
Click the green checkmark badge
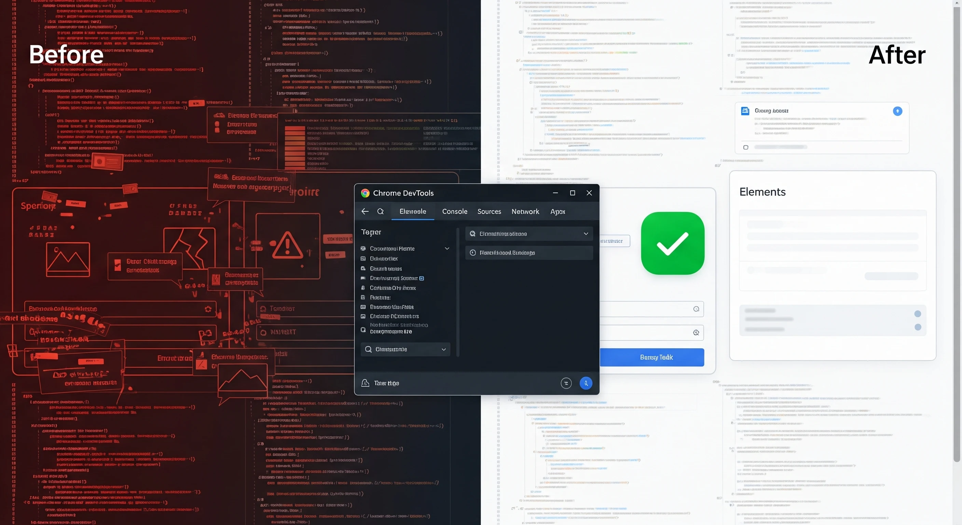tap(672, 243)
